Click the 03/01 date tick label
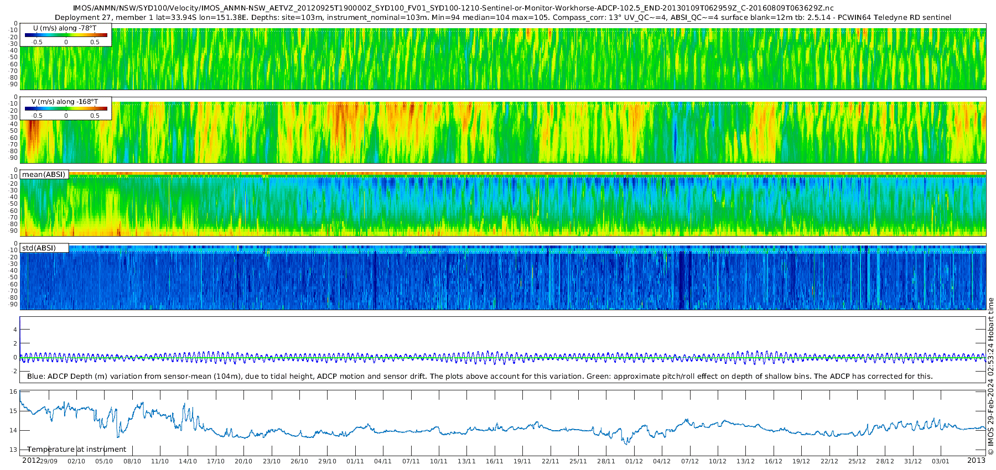Screen dimensions: 996x470 [941, 461]
